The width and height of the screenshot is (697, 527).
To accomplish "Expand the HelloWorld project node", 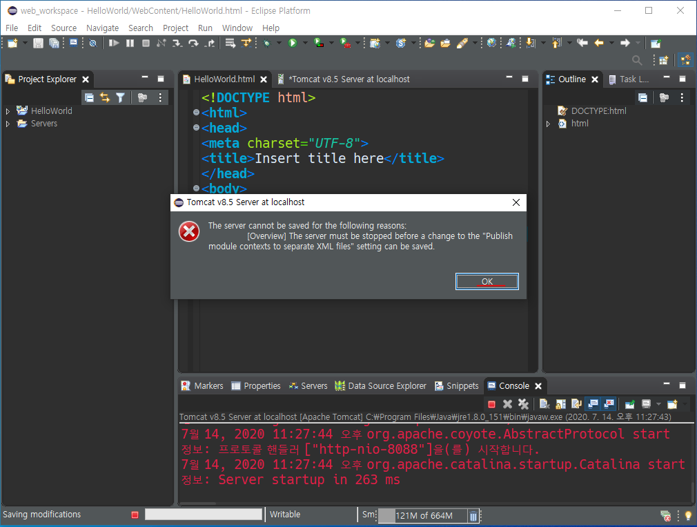I will (x=8, y=111).
